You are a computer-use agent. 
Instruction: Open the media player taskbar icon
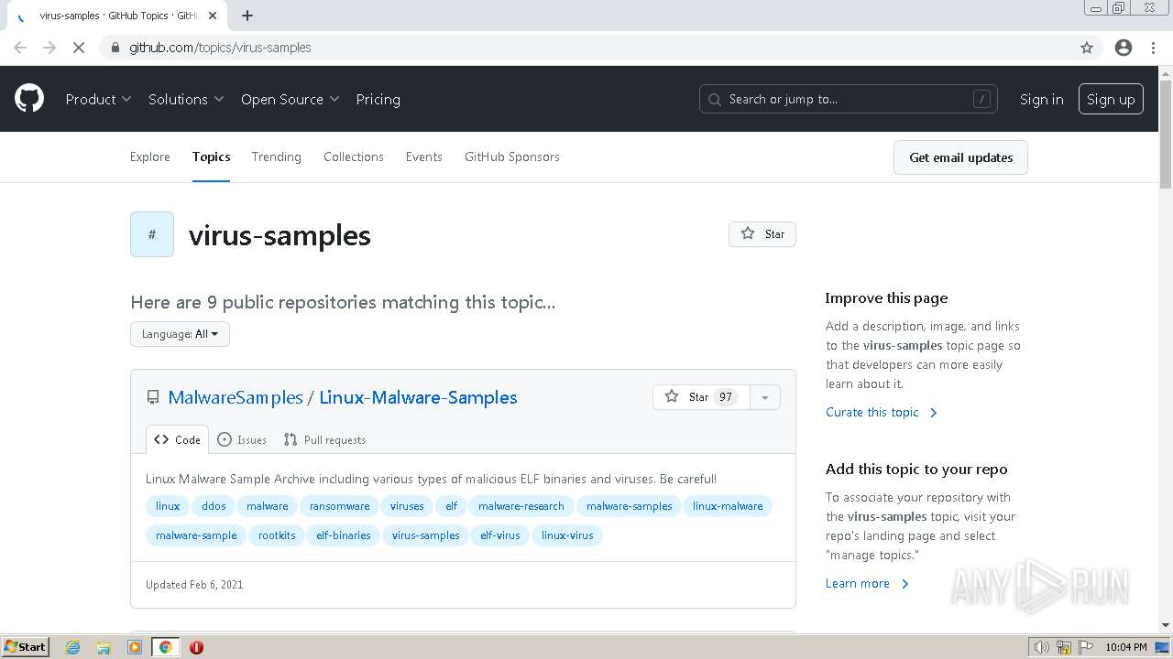pyautogui.click(x=135, y=647)
